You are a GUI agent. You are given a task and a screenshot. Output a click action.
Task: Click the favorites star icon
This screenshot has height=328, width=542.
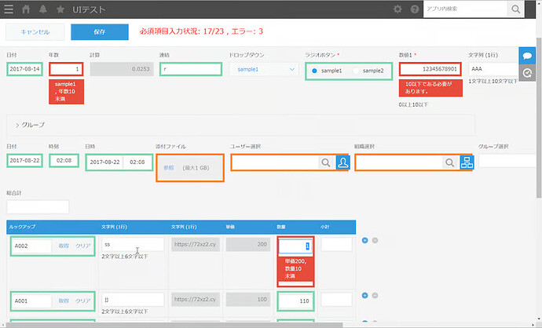[x=60, y=9]
